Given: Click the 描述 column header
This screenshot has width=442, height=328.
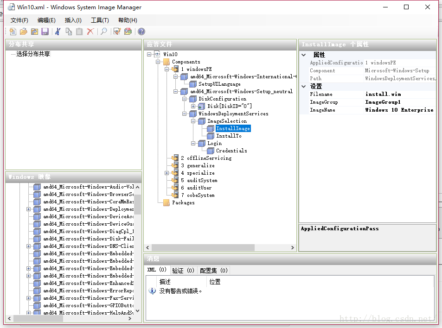Looking at the screenshot, I should point(165,282).
